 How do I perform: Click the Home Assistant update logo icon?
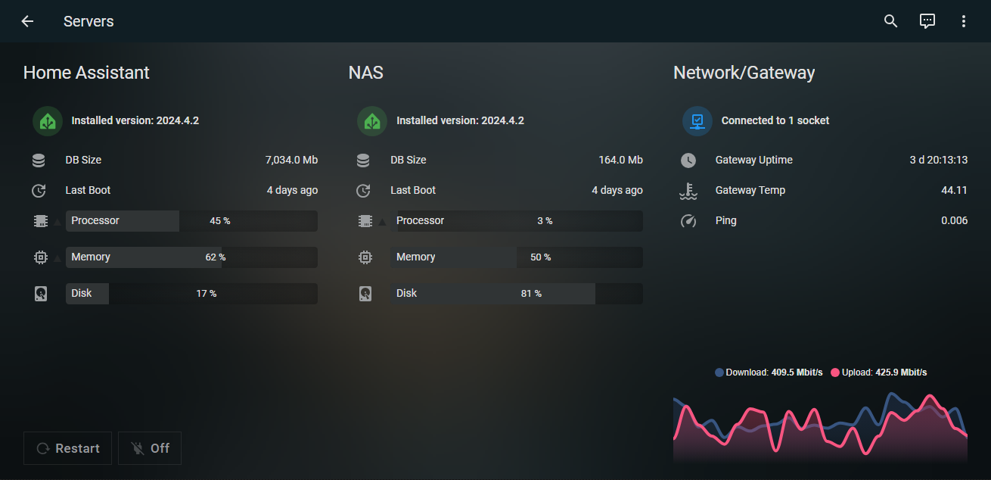pyautogui.click(x=48, y=121)
